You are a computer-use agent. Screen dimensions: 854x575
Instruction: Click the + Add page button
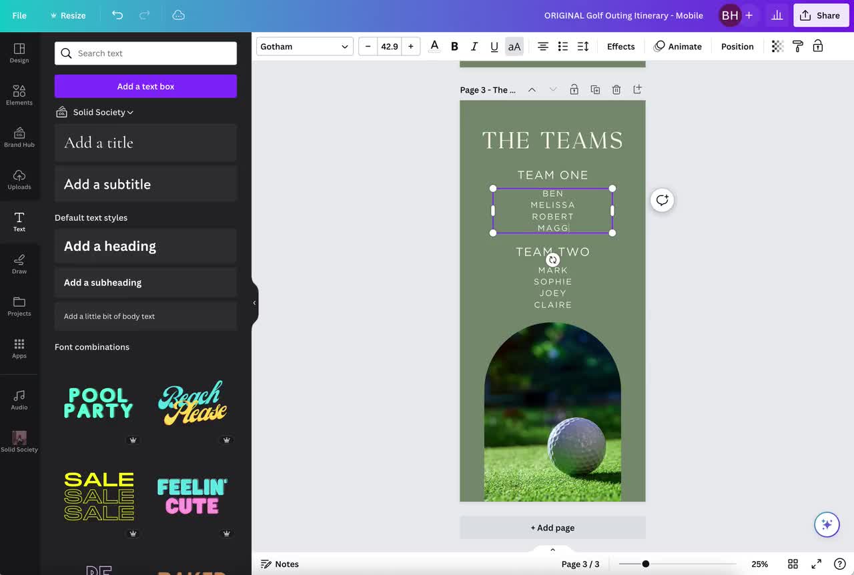552,528
